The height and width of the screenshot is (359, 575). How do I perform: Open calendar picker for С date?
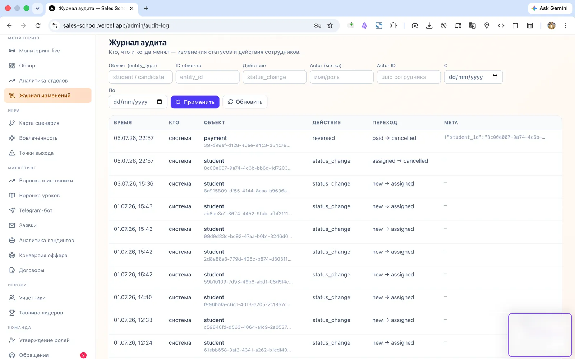495,77
